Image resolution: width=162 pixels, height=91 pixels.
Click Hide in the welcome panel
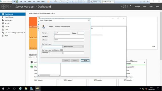point(153,47)
